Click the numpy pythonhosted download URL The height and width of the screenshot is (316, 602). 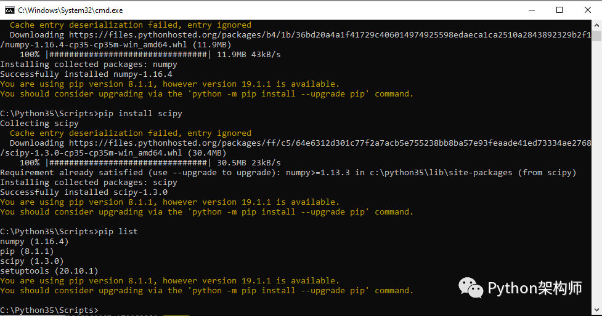[x=330, y=35]
